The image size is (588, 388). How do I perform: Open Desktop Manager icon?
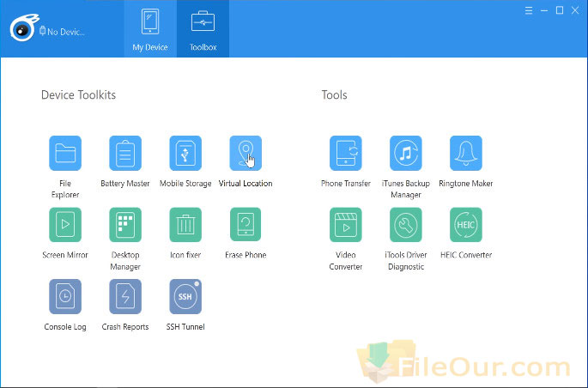click(x=125, y=225)
